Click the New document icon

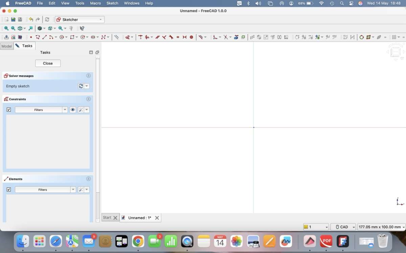6,20
